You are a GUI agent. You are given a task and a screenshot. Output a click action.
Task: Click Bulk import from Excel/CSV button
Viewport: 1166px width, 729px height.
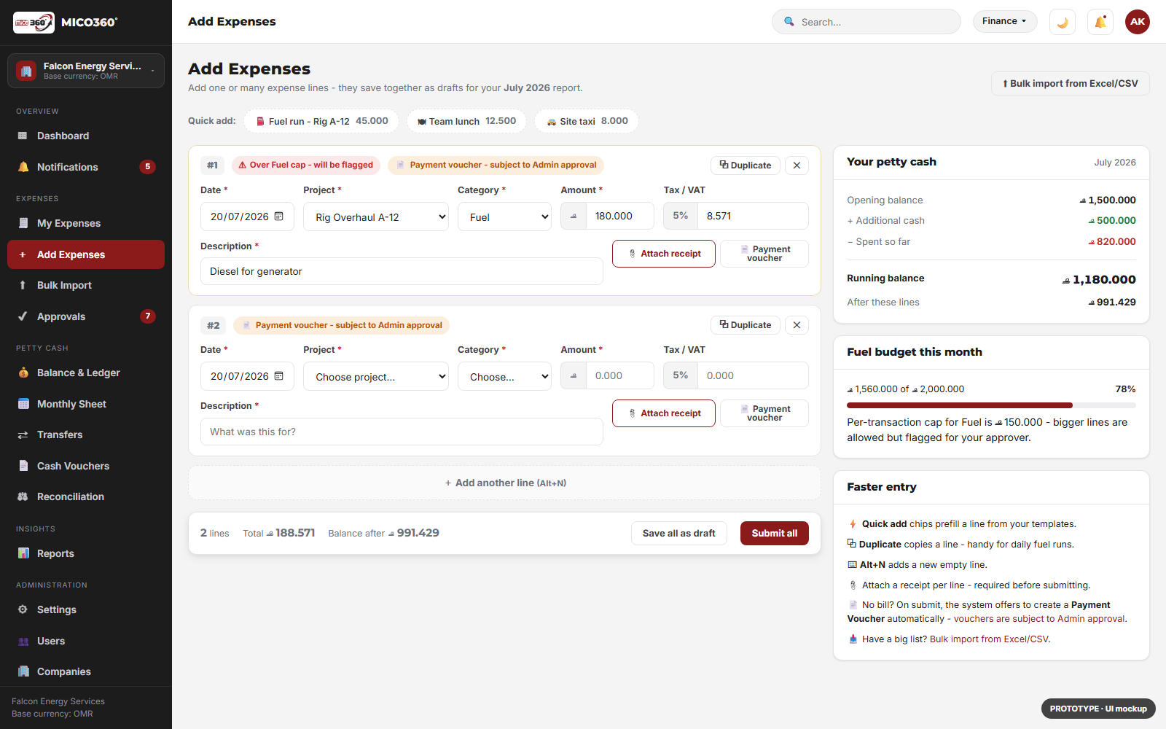coord(1071,83)
